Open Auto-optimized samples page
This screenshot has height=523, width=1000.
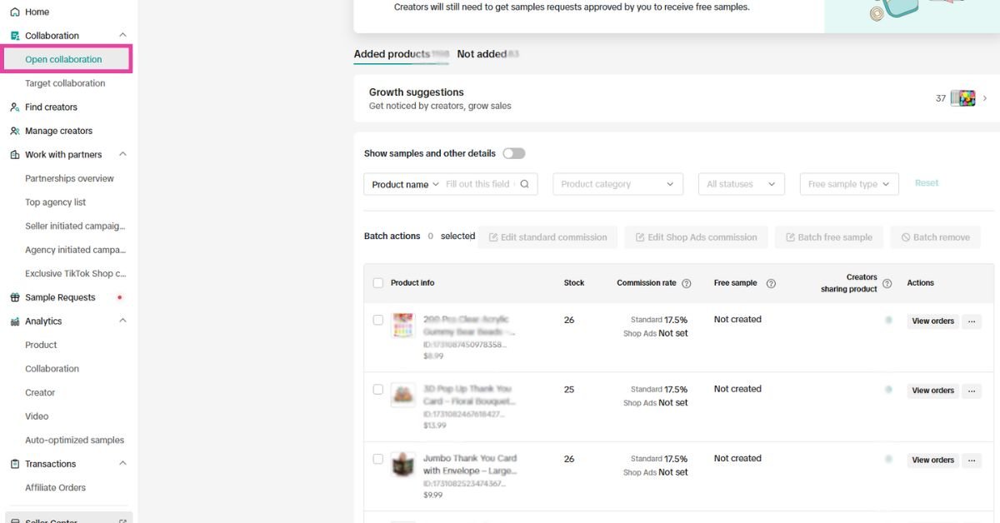(x=74, y=441)
